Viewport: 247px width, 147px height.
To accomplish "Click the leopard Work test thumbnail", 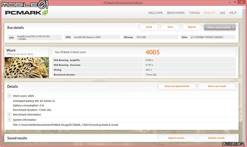I will 27,68.
